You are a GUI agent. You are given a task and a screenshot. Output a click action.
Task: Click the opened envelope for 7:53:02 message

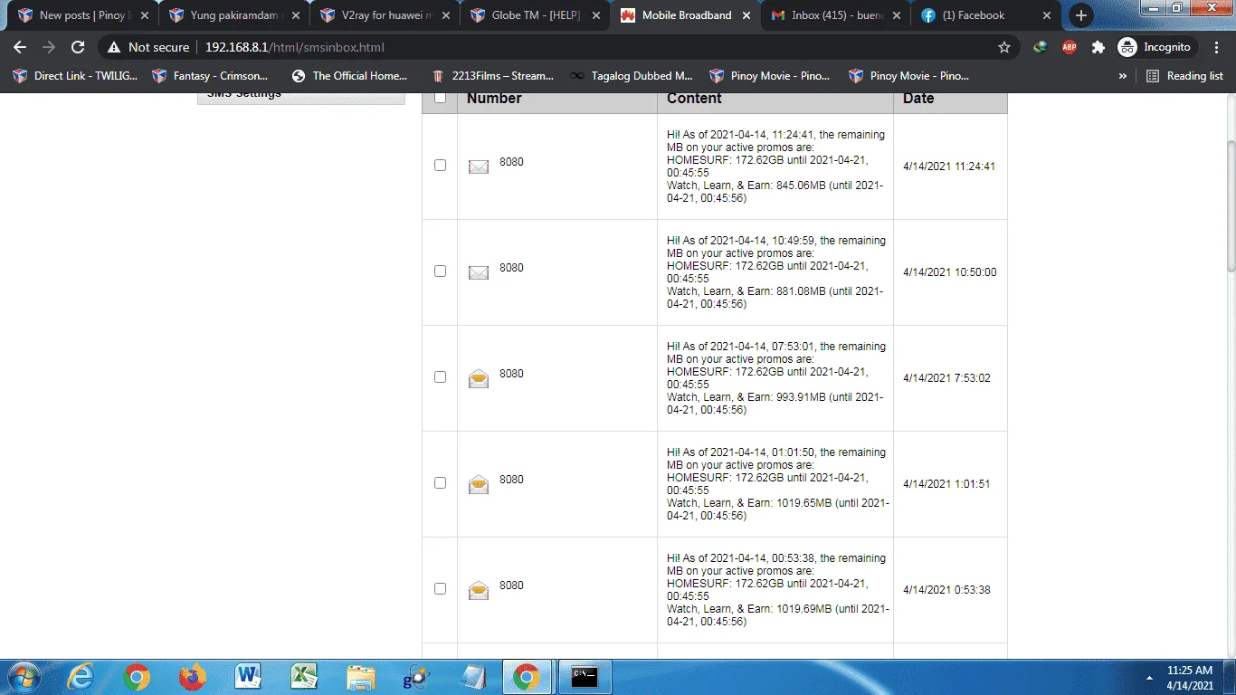(479, 378)
